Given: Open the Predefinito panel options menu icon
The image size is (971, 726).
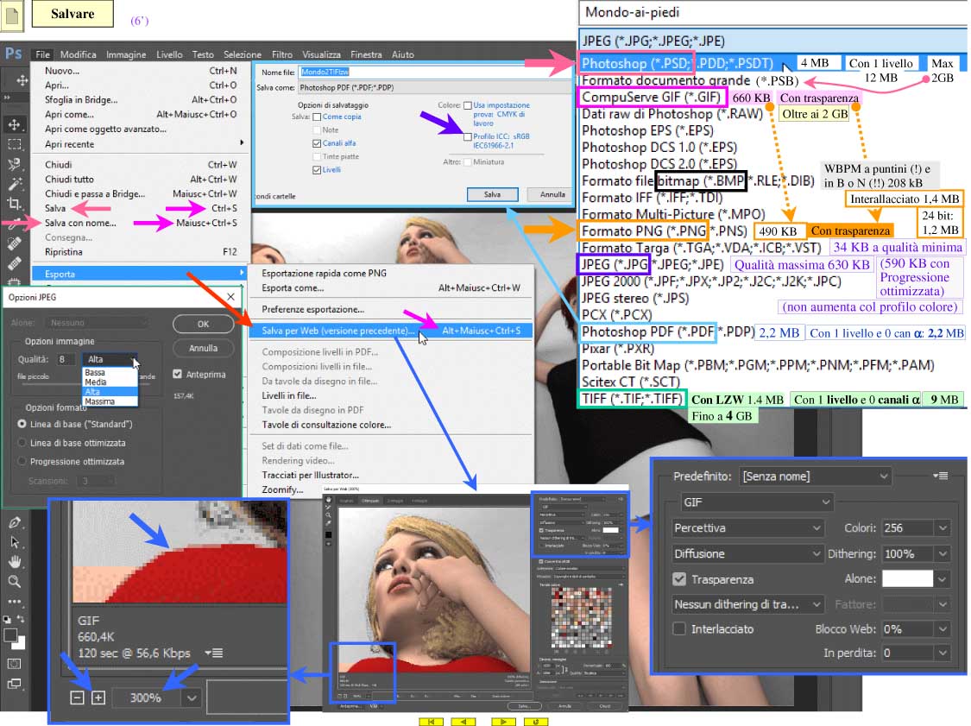Looking at the screenshot, I should (941, 476).
